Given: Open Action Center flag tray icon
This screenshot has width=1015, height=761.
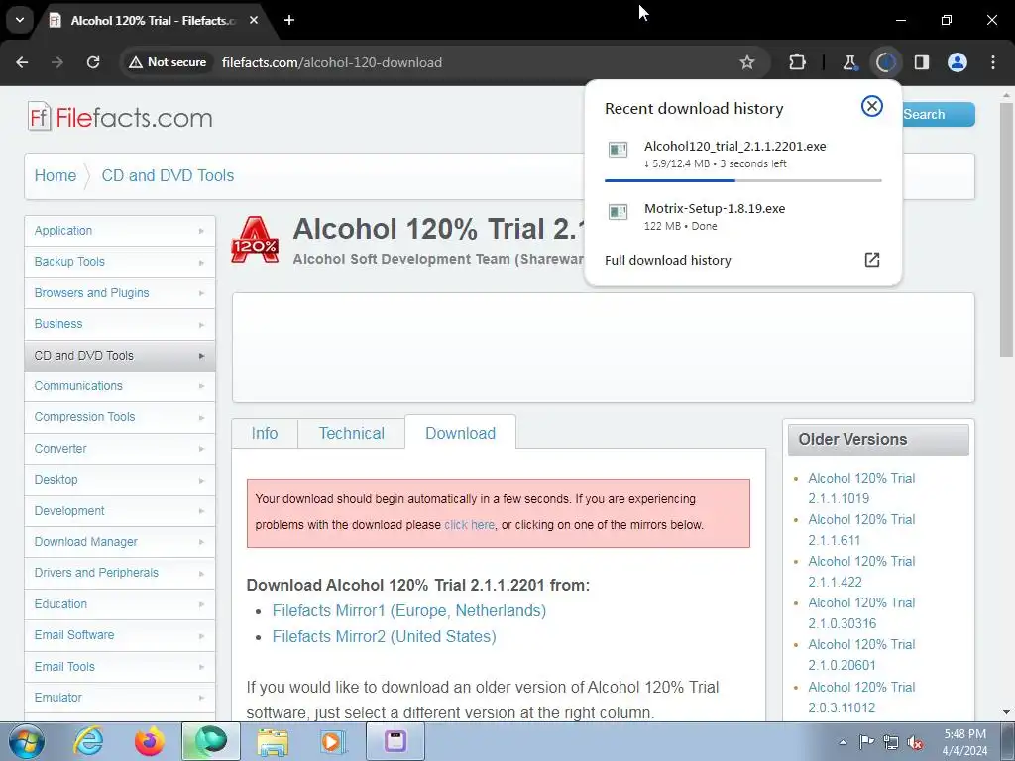Looking at the screenshot, I should tap(866, 742).
